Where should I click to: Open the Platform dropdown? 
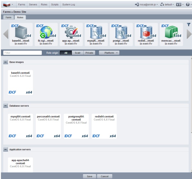click(x=109, y=53)
